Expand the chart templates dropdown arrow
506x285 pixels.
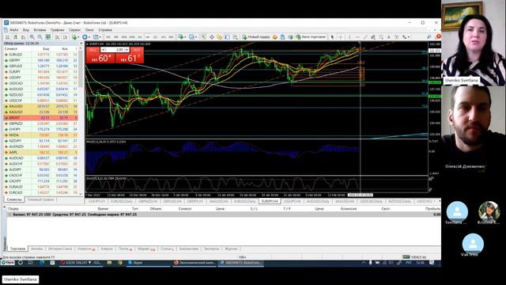(x=100, y=37)
